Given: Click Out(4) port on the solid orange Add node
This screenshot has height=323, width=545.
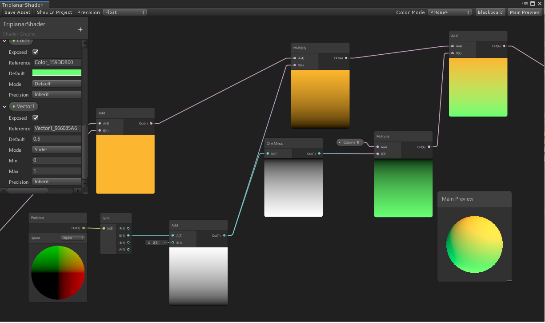Looking at the screenshot, I should pyautogui.click(x=151, y=123).
